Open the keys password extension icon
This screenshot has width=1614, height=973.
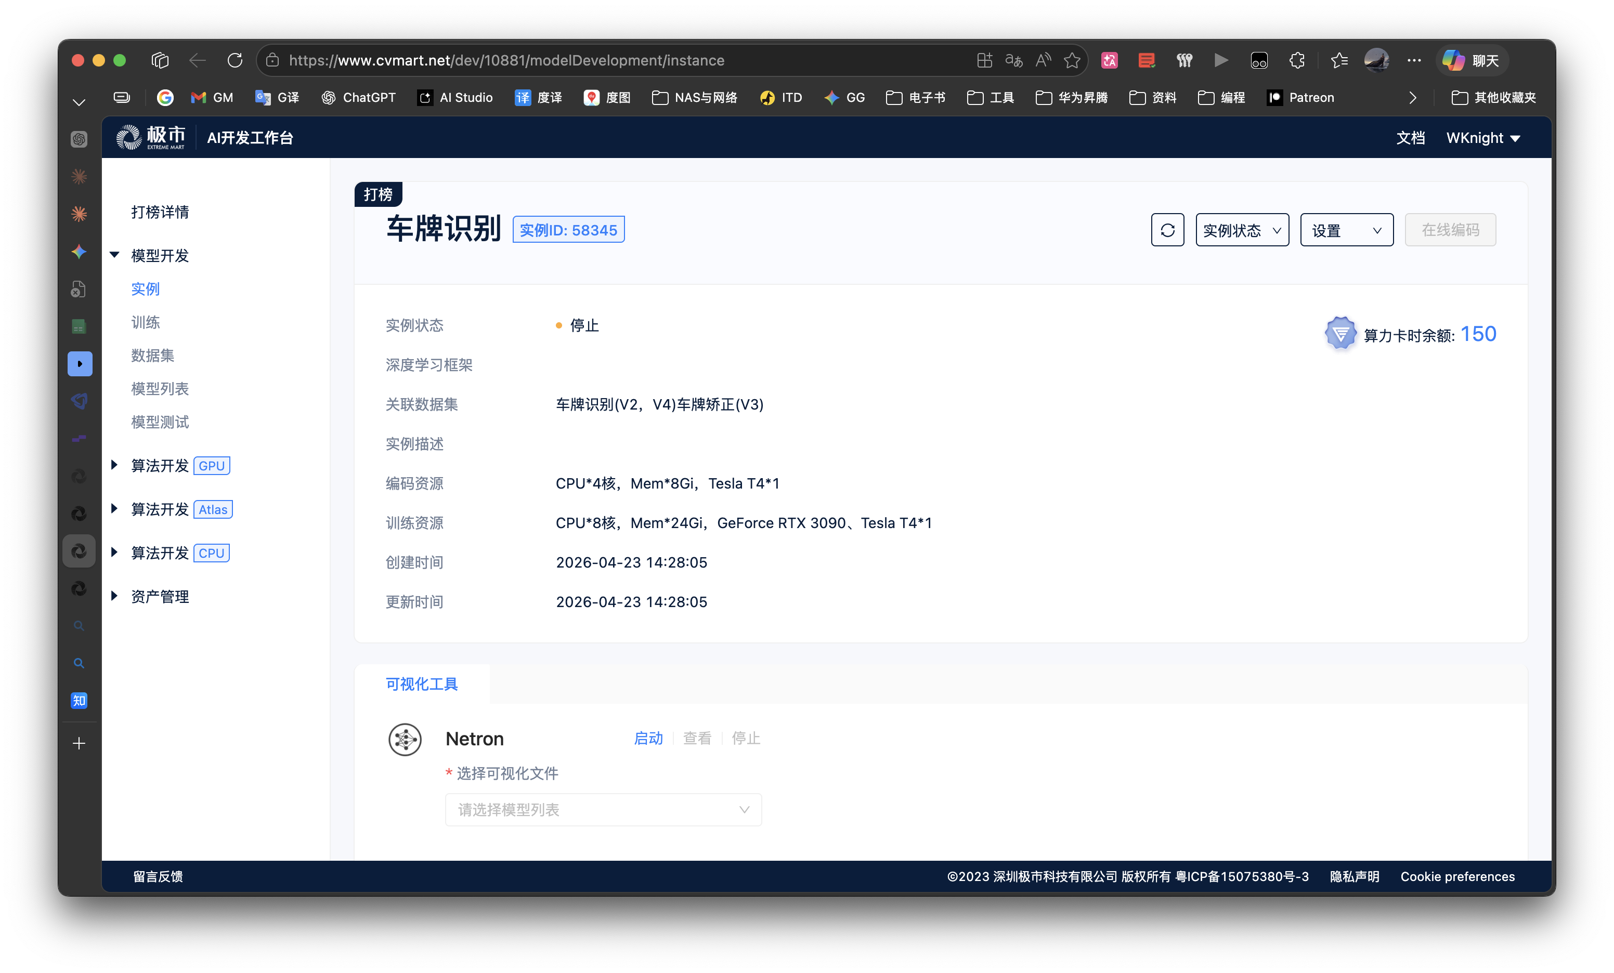tap(1185, 60)
